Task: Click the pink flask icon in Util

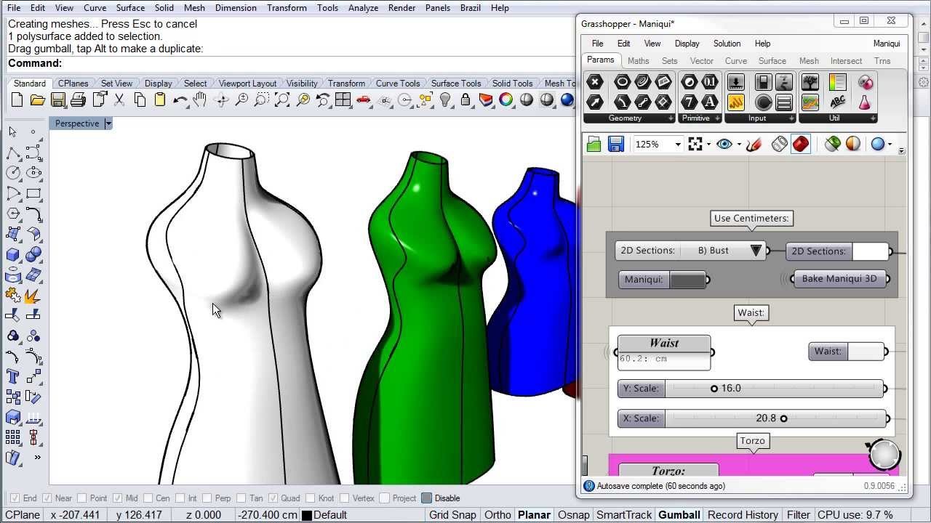Action: pos(865,102)
